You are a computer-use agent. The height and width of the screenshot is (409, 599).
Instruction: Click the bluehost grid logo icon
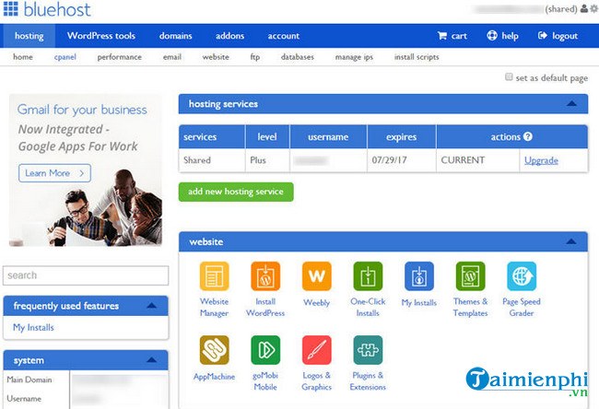click(10, 8)
